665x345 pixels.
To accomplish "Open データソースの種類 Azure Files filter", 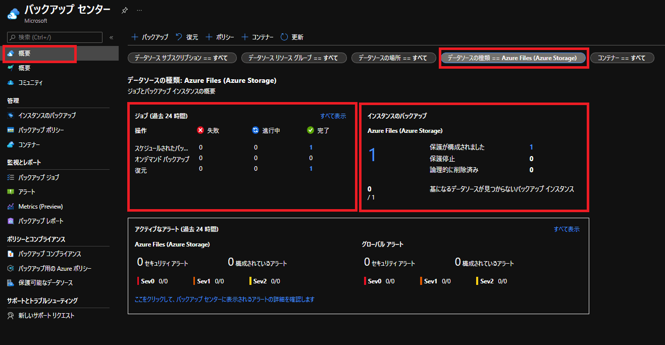I will (513, 58).
